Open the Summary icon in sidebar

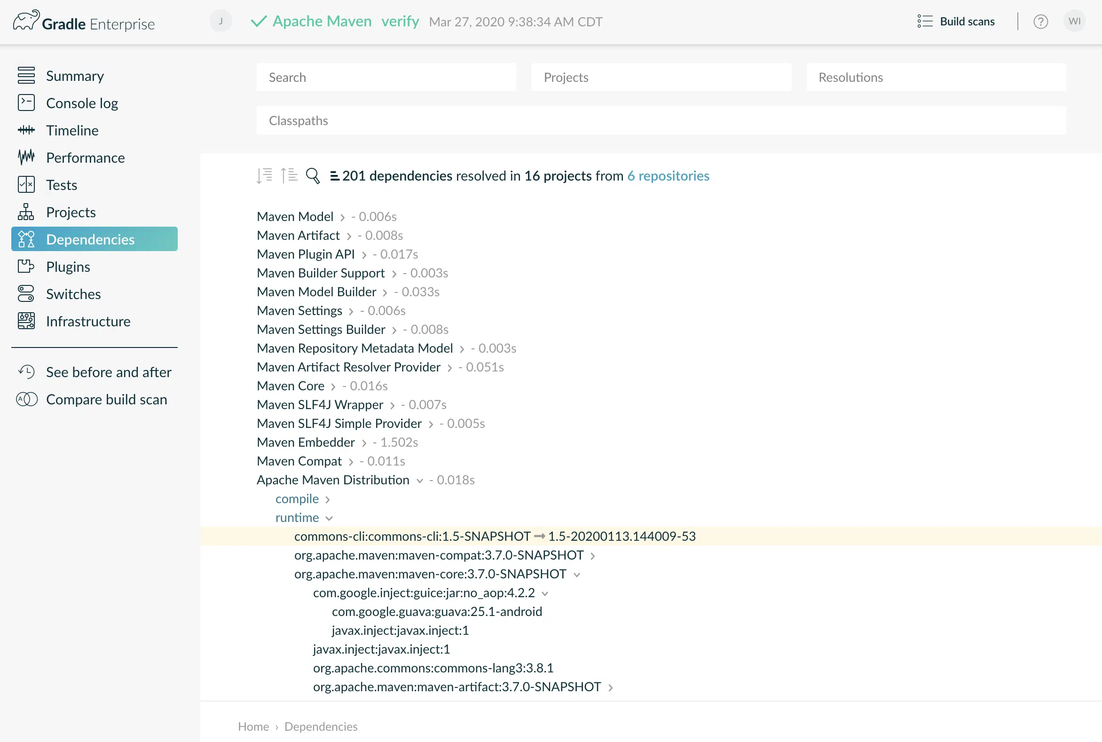click(x=26, y=76)
